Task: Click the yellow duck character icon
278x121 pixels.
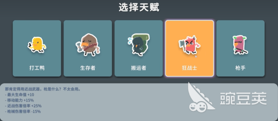Action: [37, 45]
